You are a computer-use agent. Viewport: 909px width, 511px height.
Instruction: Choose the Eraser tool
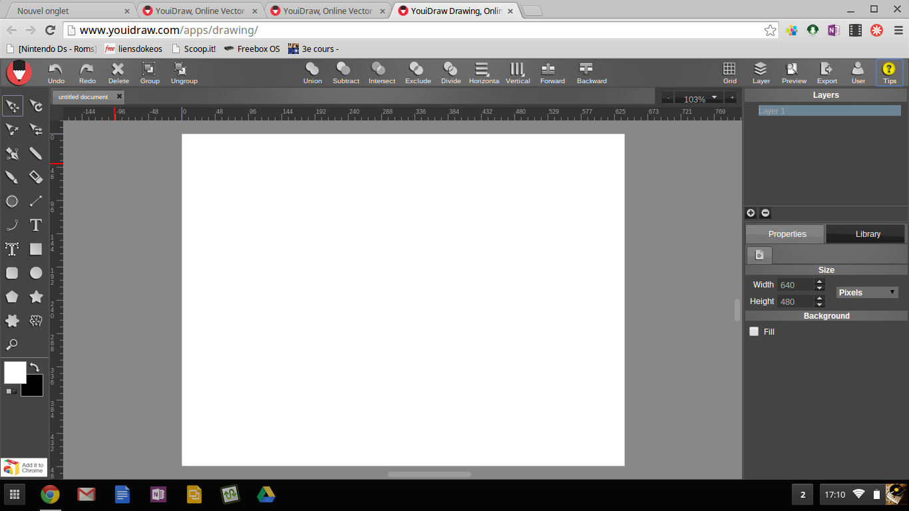click(36, 177)
